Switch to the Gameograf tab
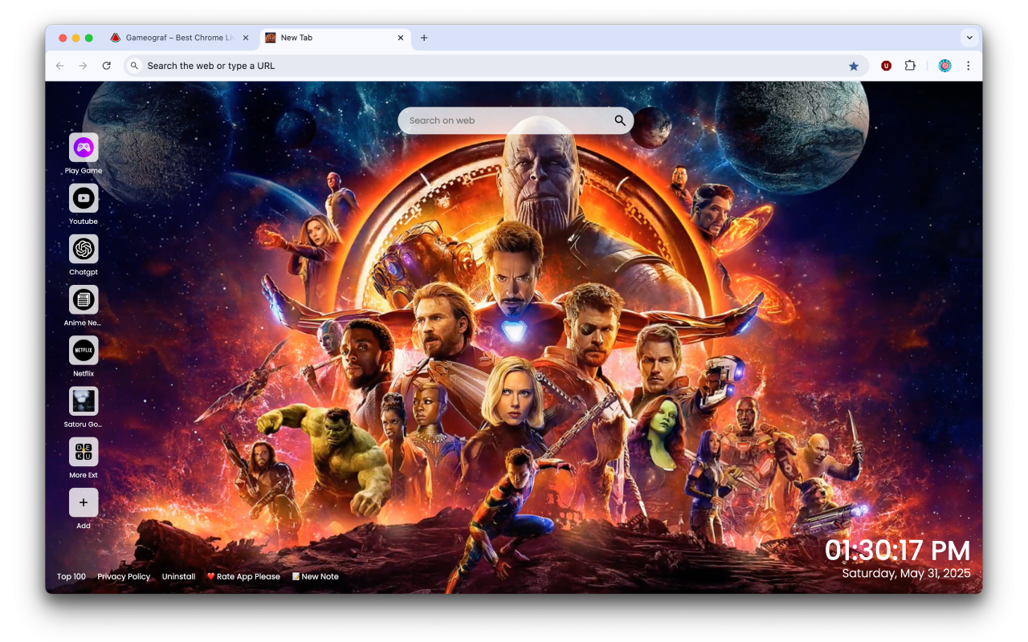The image size is (1028, 642). [180, 38]
